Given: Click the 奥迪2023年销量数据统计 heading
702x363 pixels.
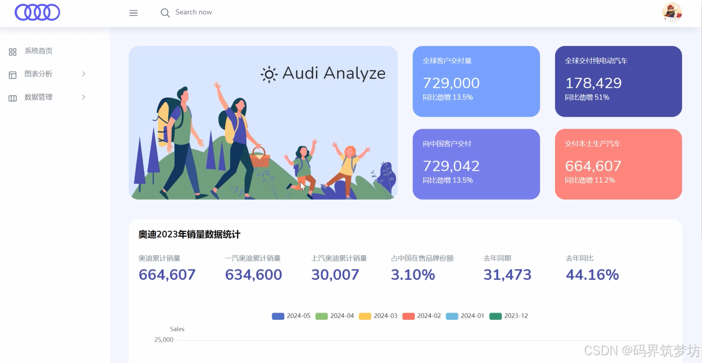Looking at the screenshot, I should [x=190, y=235].
